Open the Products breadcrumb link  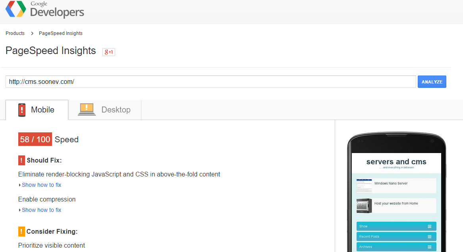(x=15, y=33)
